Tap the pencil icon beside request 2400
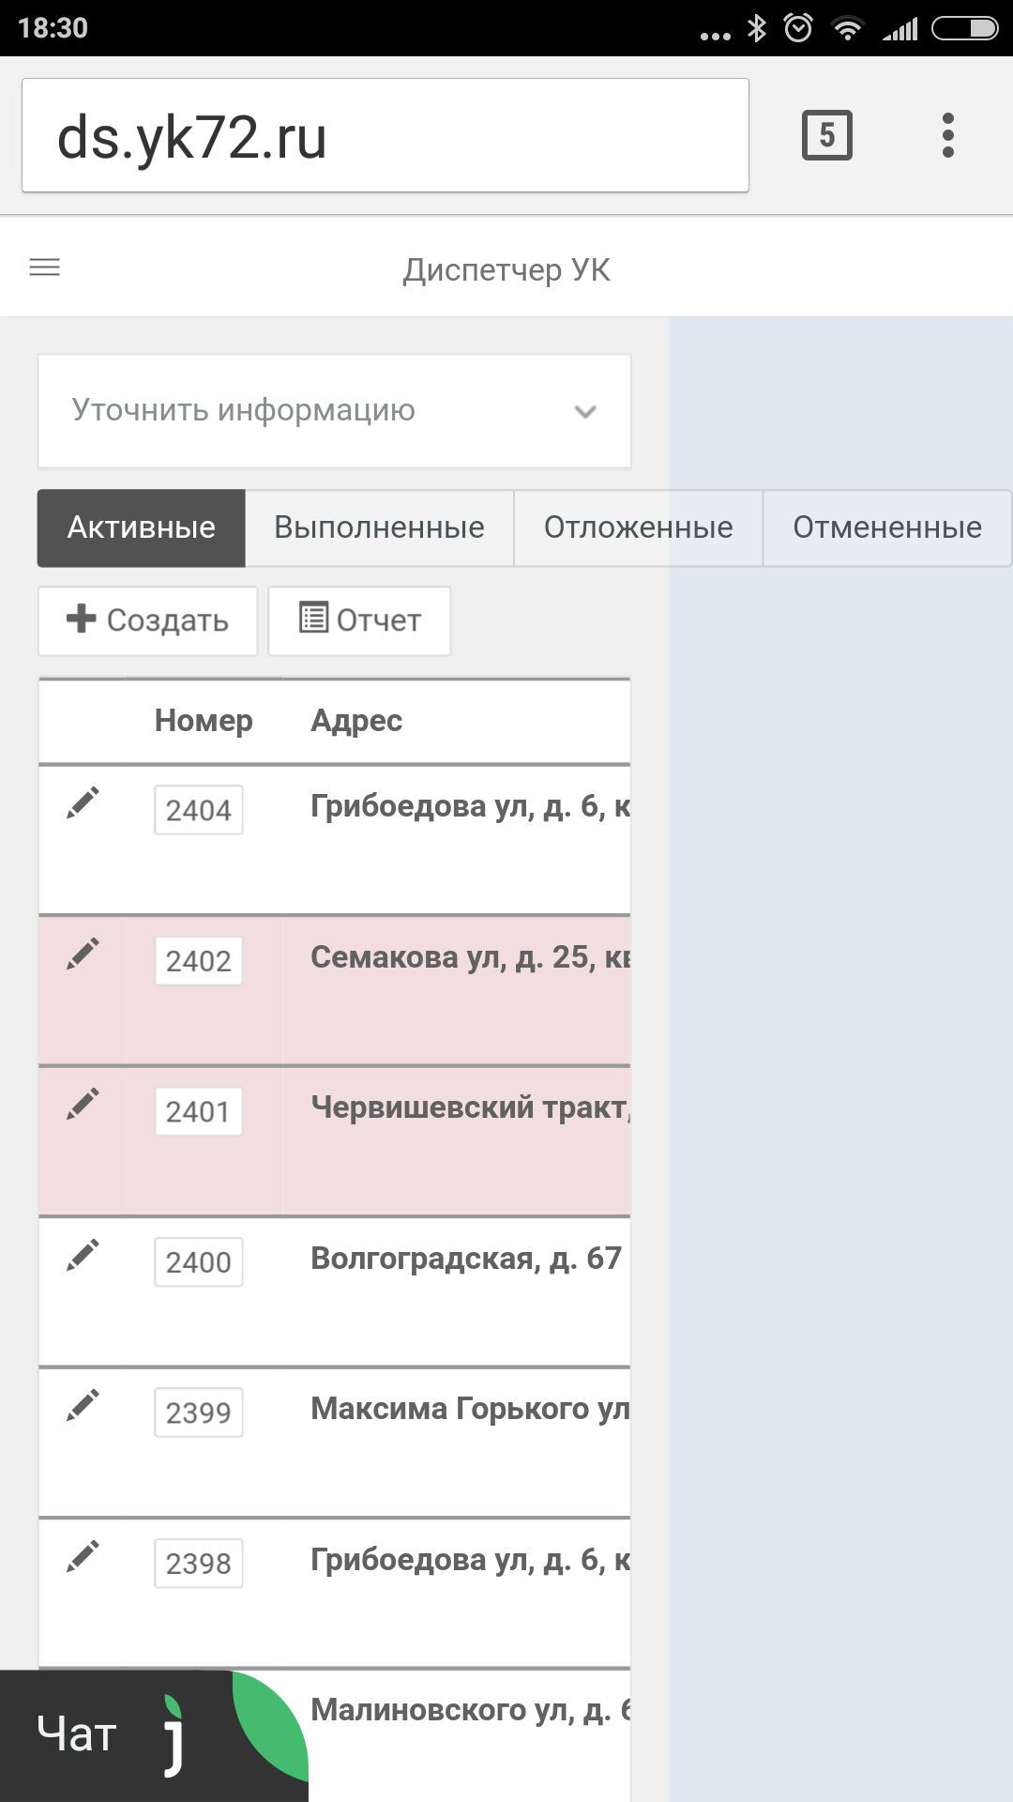Screen dimensions: 1013x1802 (x=83, y=1256)
